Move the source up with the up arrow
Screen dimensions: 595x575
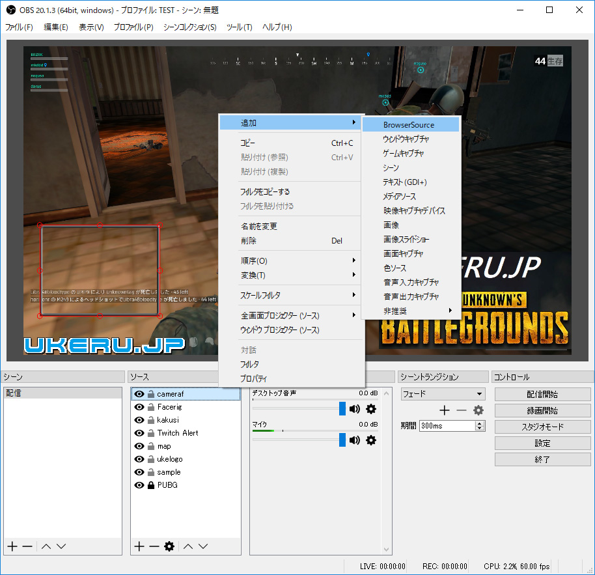[x=188, y=546]
